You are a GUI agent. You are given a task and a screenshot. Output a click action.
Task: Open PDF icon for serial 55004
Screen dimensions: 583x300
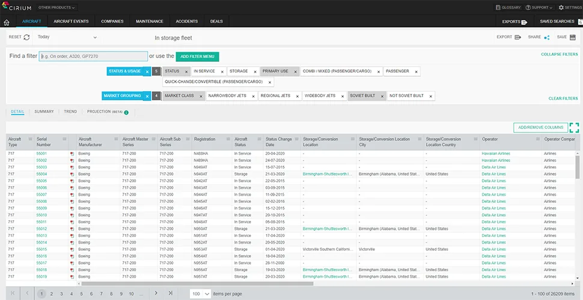click(72, 174)
